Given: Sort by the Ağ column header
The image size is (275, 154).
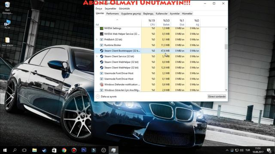Looking at the screenshot, I should pos(193,23).
